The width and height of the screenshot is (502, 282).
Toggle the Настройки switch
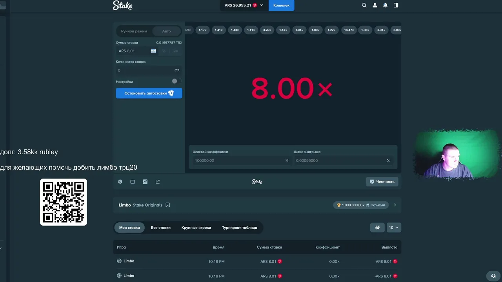click(x=176, y=81)
